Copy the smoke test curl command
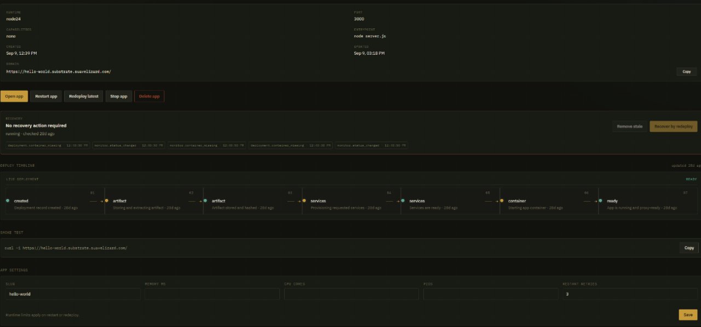This screenshot has width=701, height=327. click(x=689, y=248)
